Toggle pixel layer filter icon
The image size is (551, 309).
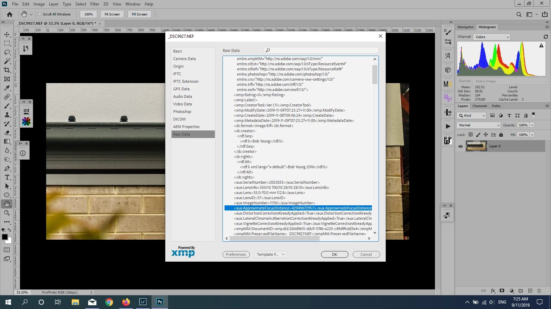[492, 115]
